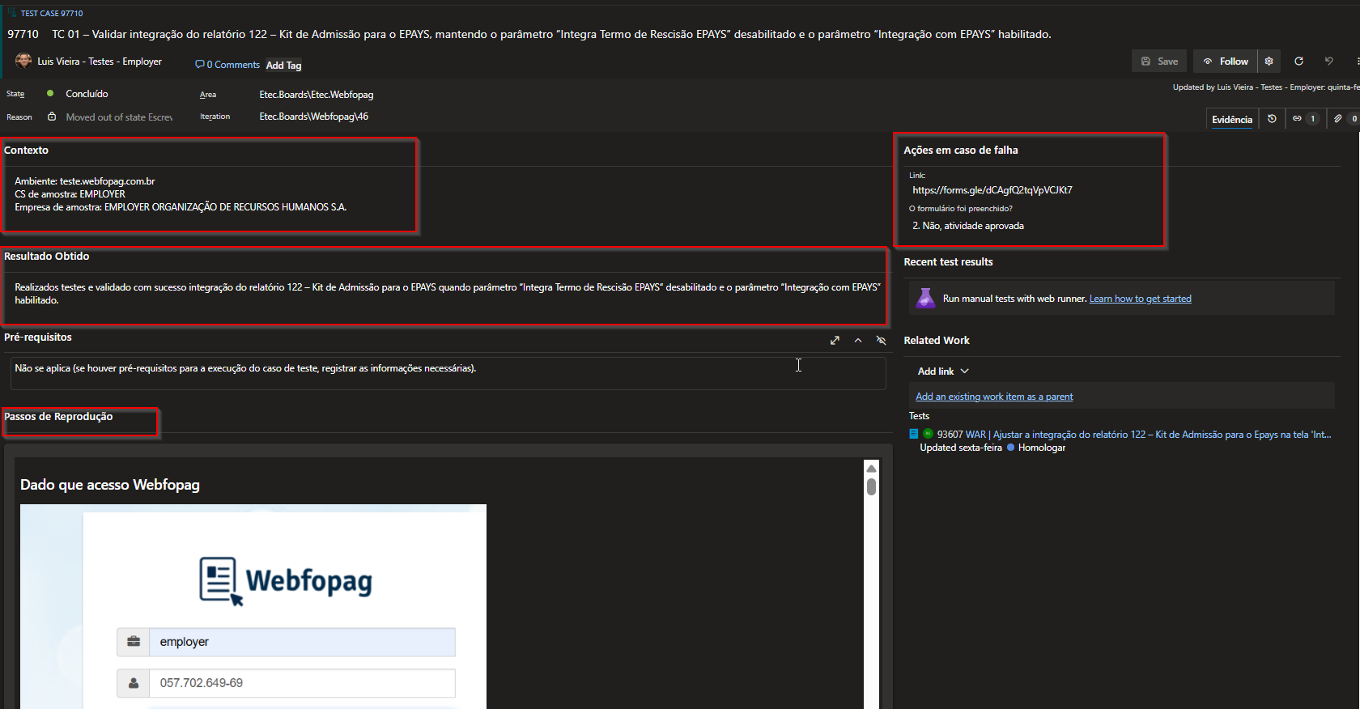Click the user icon beside CPF field
The image size is (1360, 709).
tap(134, 683)
